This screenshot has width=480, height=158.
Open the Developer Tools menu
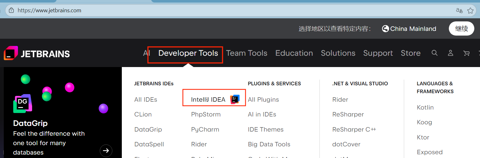pyautogui.click(x=188, y=53)
